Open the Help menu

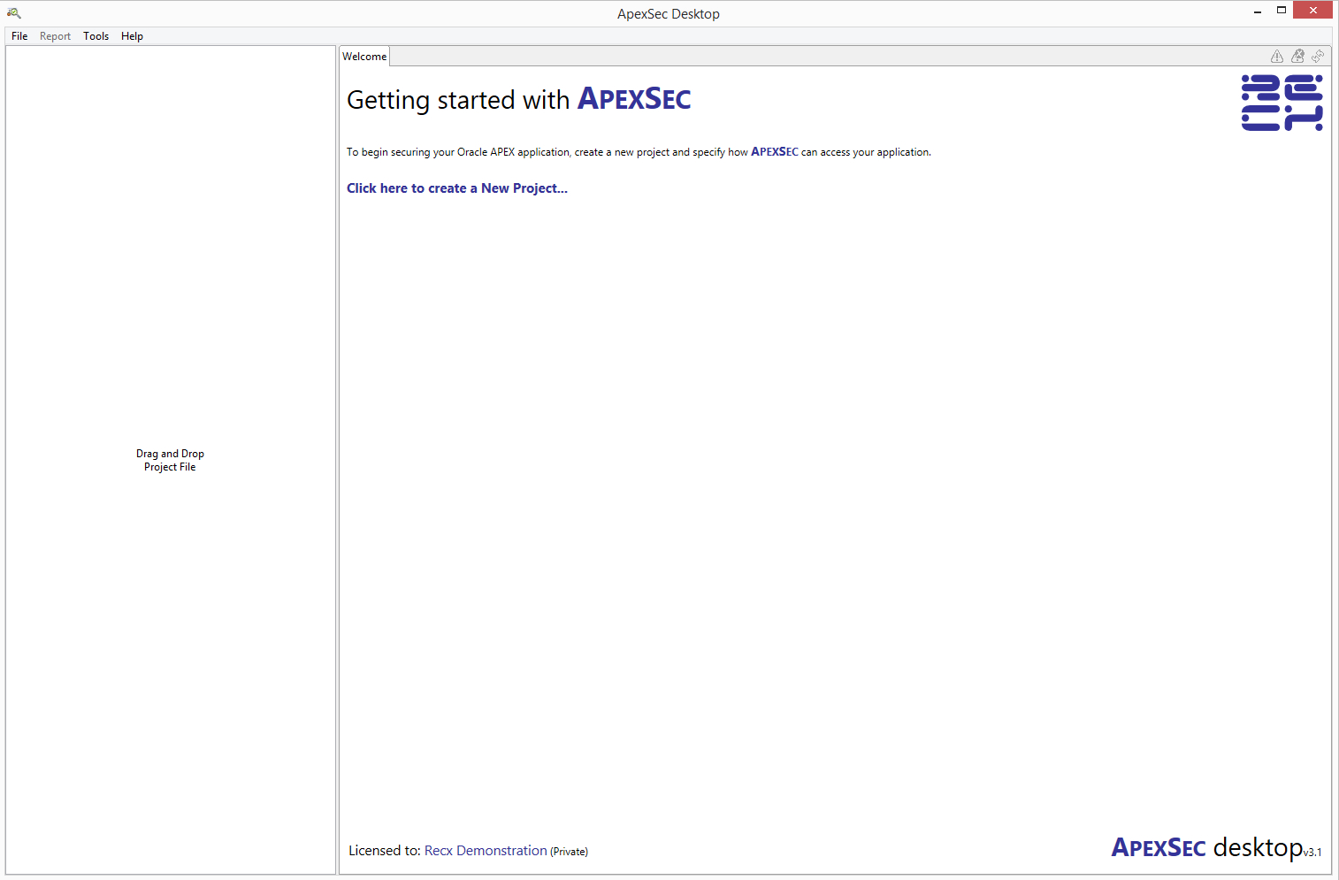132,36
